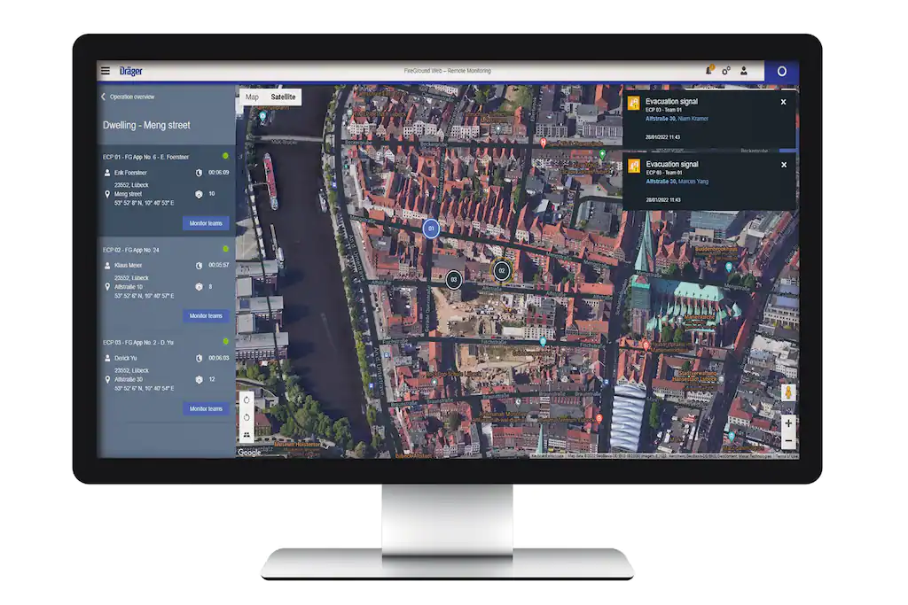908x605 pixels.
Task: Click Monitor teams for ECP 01
Action: tap(206, 223)
